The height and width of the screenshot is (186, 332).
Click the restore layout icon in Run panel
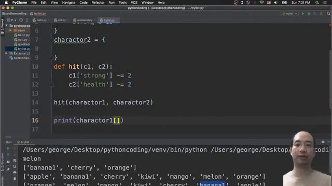[8, 162]
